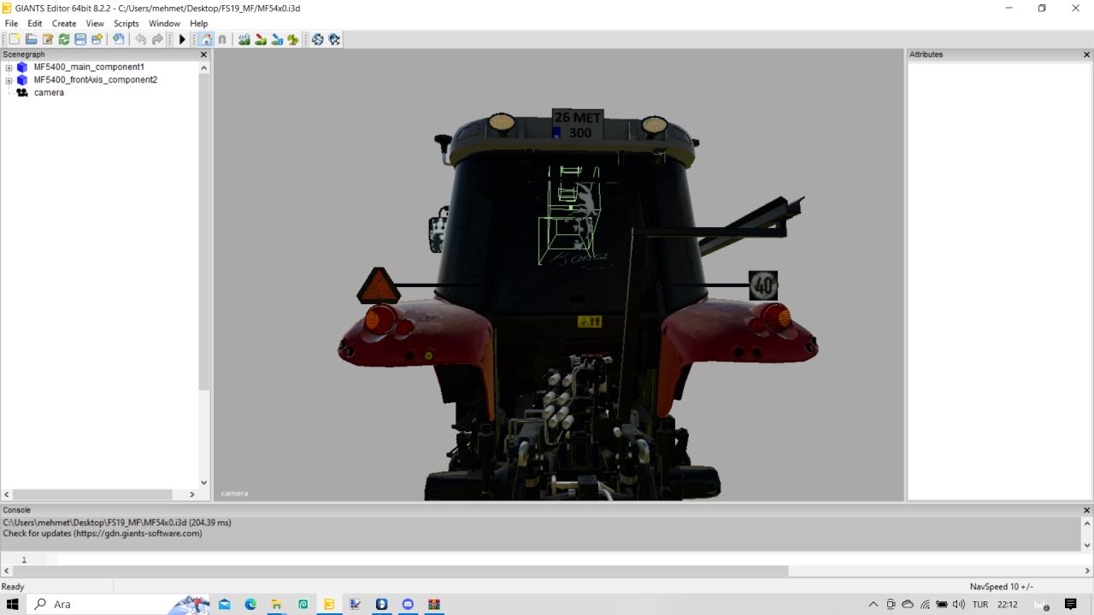Click the 'Check for updates' console line
The image size is (1094, 615).
[103, 533]
